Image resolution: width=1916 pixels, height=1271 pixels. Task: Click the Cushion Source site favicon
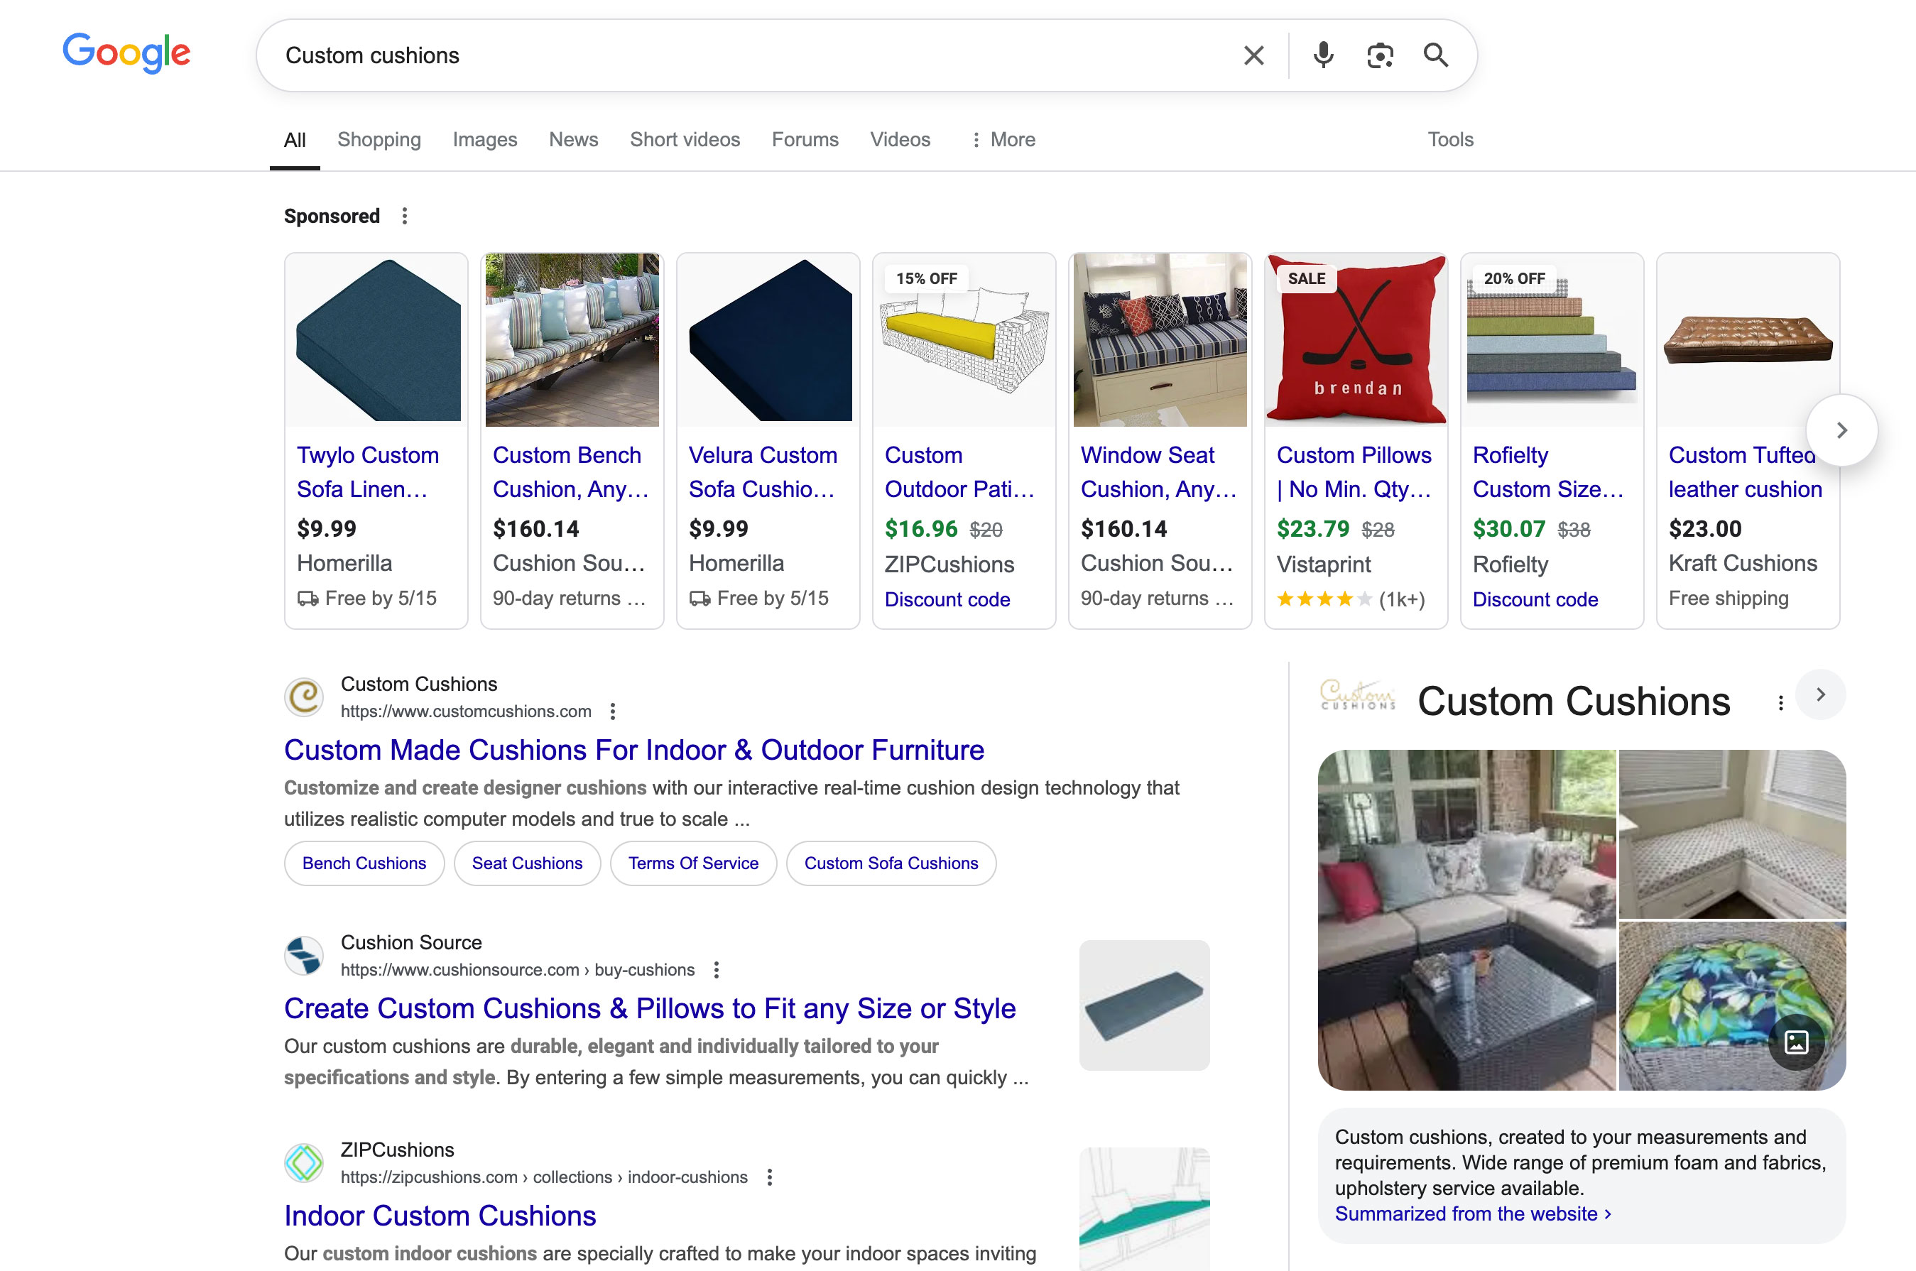coord(304,956)
